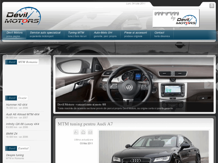Open Service auto specializat menu
The height and width of the screenshot is (163, 218).
(x=45, y=34)
